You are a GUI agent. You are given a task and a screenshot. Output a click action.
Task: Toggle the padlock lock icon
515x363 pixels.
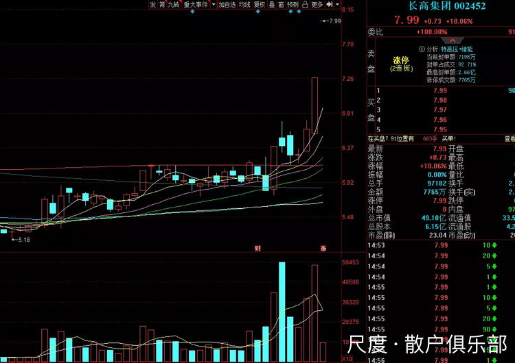click(305, 4)
